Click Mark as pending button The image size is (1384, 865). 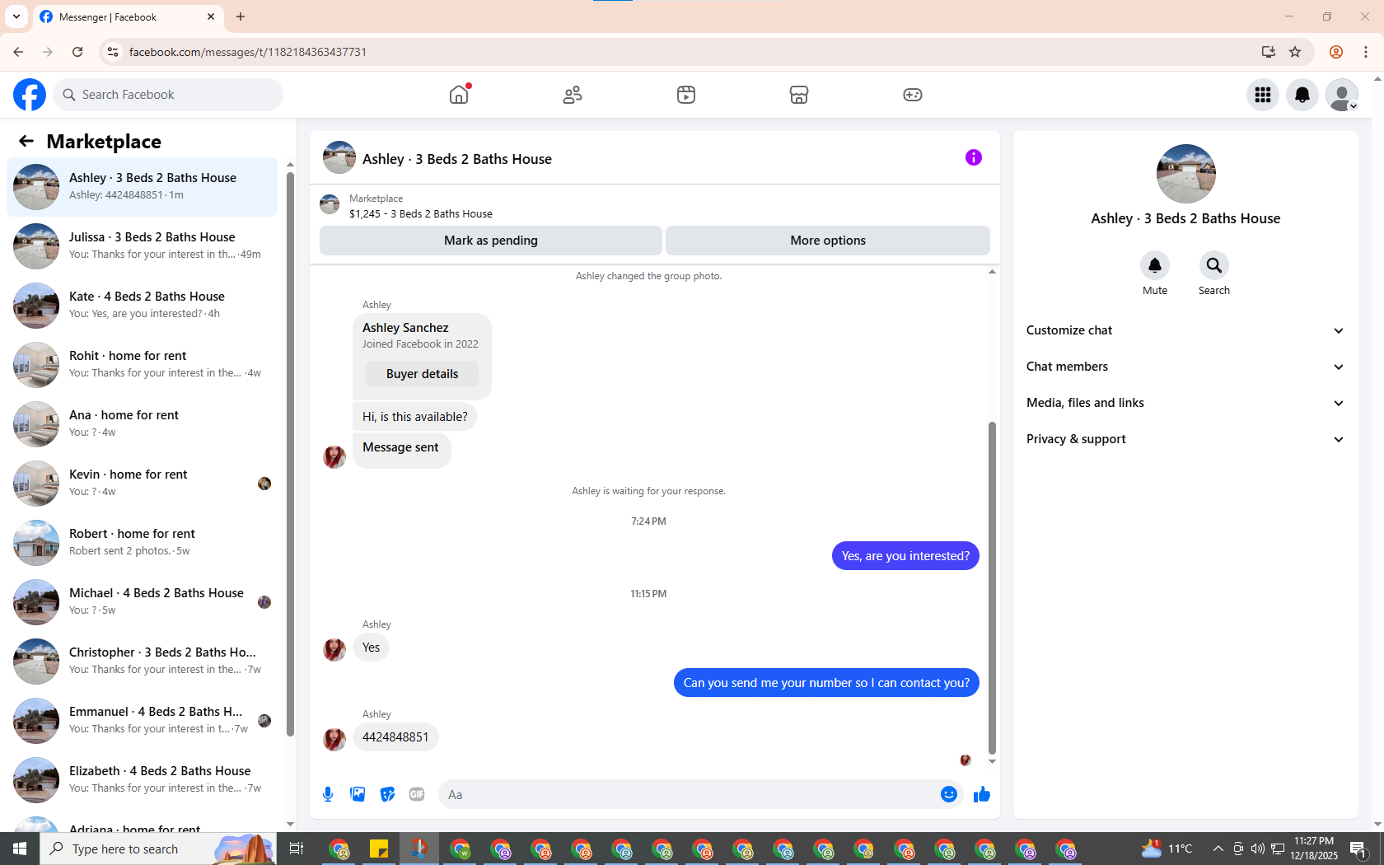[x=491, y=241]
